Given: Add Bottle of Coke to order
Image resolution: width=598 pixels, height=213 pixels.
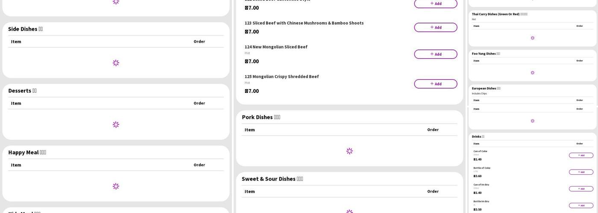Looking at the screenshot, I should [581, 172].
